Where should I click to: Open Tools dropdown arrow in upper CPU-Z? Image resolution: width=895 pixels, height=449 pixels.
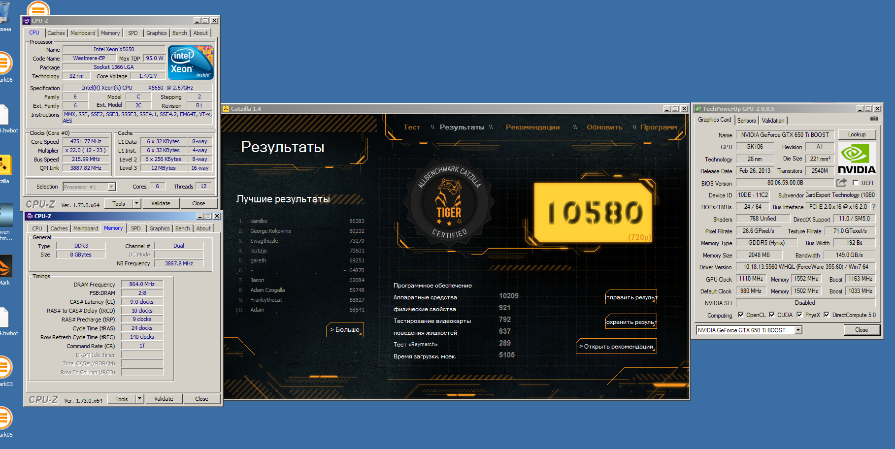coord(136,203)
